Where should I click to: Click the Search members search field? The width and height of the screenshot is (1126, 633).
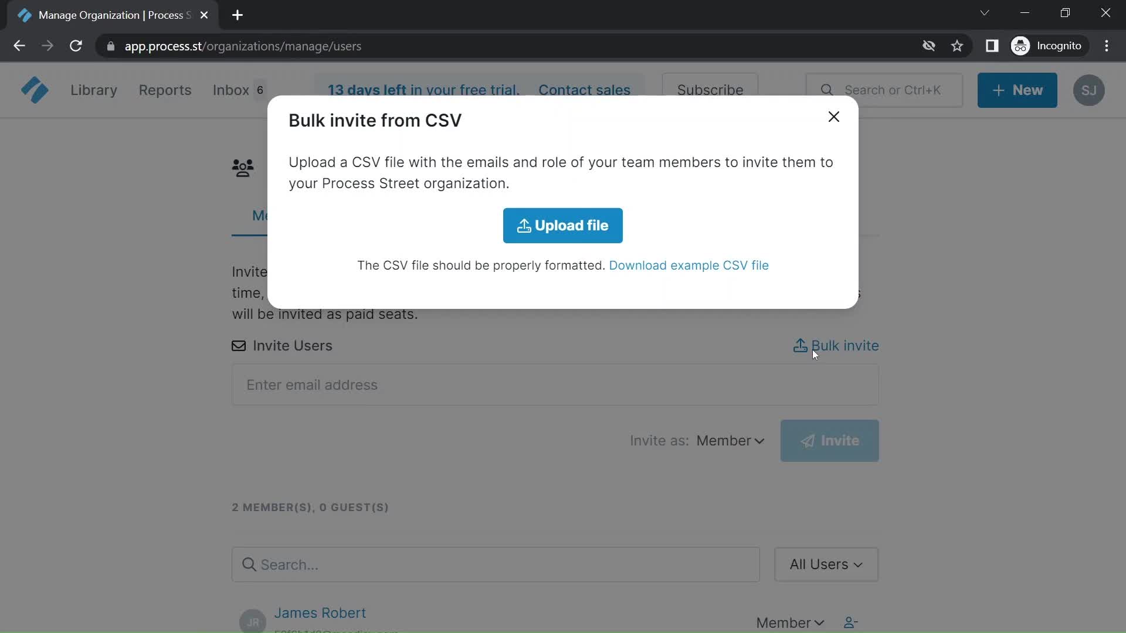tap(495, 565)
